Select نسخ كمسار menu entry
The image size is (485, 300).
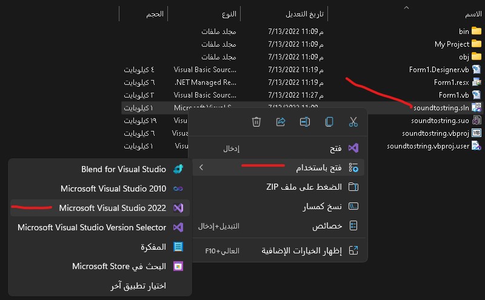click(x=278, y=206)
